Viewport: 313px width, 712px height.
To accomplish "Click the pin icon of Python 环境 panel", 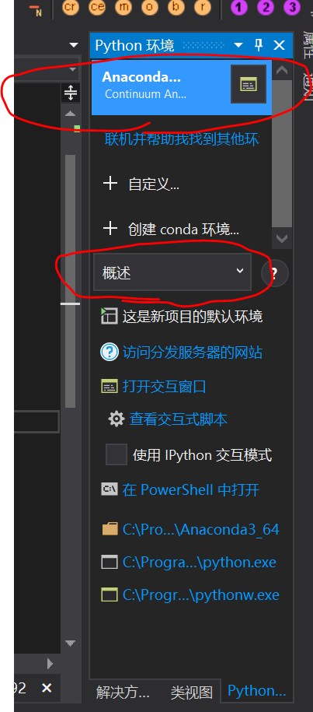I will pos(259,45).
